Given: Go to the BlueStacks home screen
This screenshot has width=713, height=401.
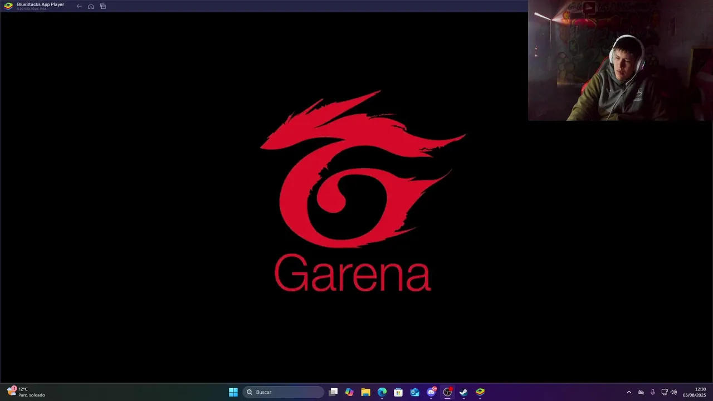Looking at the screenshot, I should click(91, 6).
